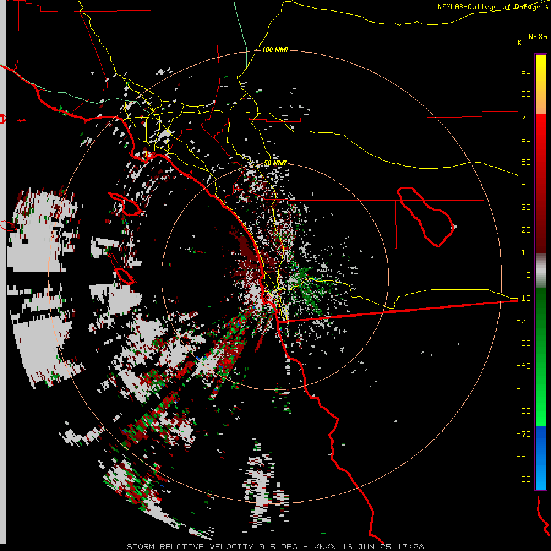The height and width of the screenshot is (551, 551).
Task: Click the -80 value on velocity scale
Action: point(523,457)
